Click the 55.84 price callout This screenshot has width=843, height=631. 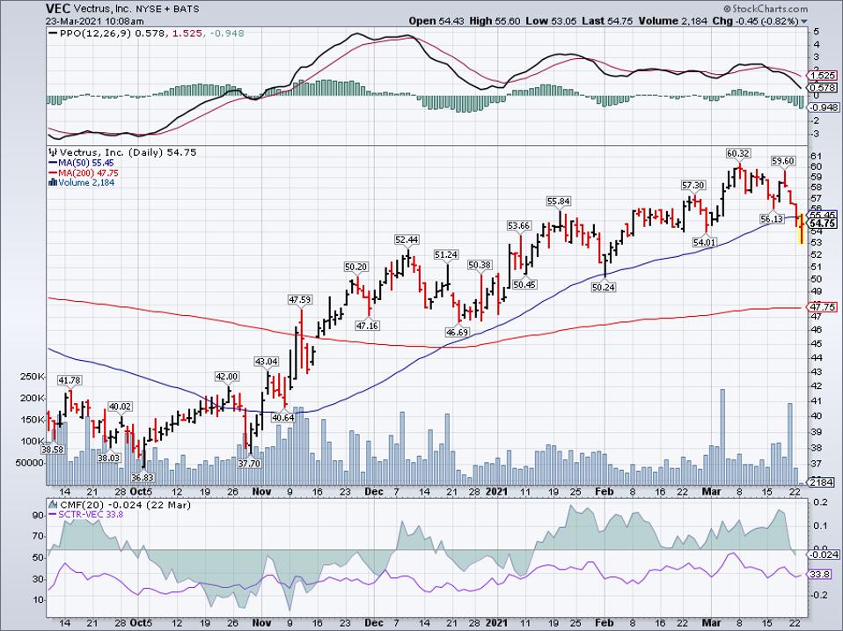pos(559,201)
